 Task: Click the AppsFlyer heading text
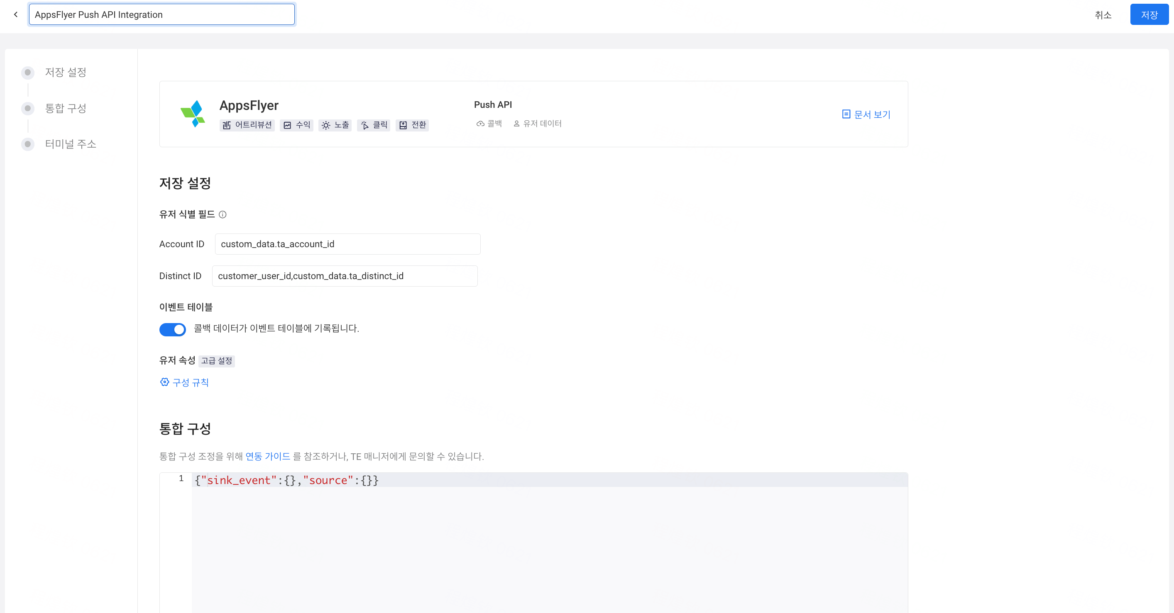point(249,106)
